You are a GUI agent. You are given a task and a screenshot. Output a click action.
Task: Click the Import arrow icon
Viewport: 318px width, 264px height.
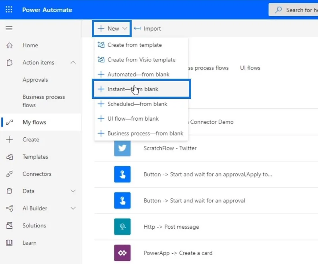tap(137, 28)
